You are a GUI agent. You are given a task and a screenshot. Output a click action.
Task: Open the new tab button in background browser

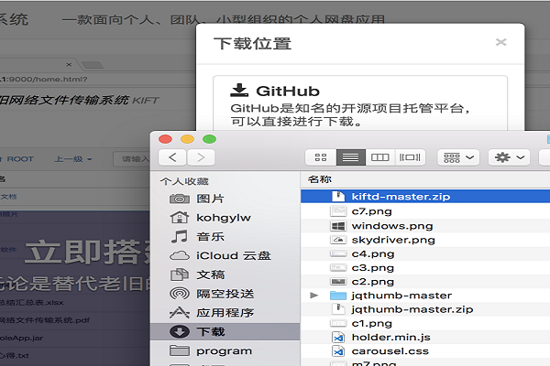coord(93,65)
